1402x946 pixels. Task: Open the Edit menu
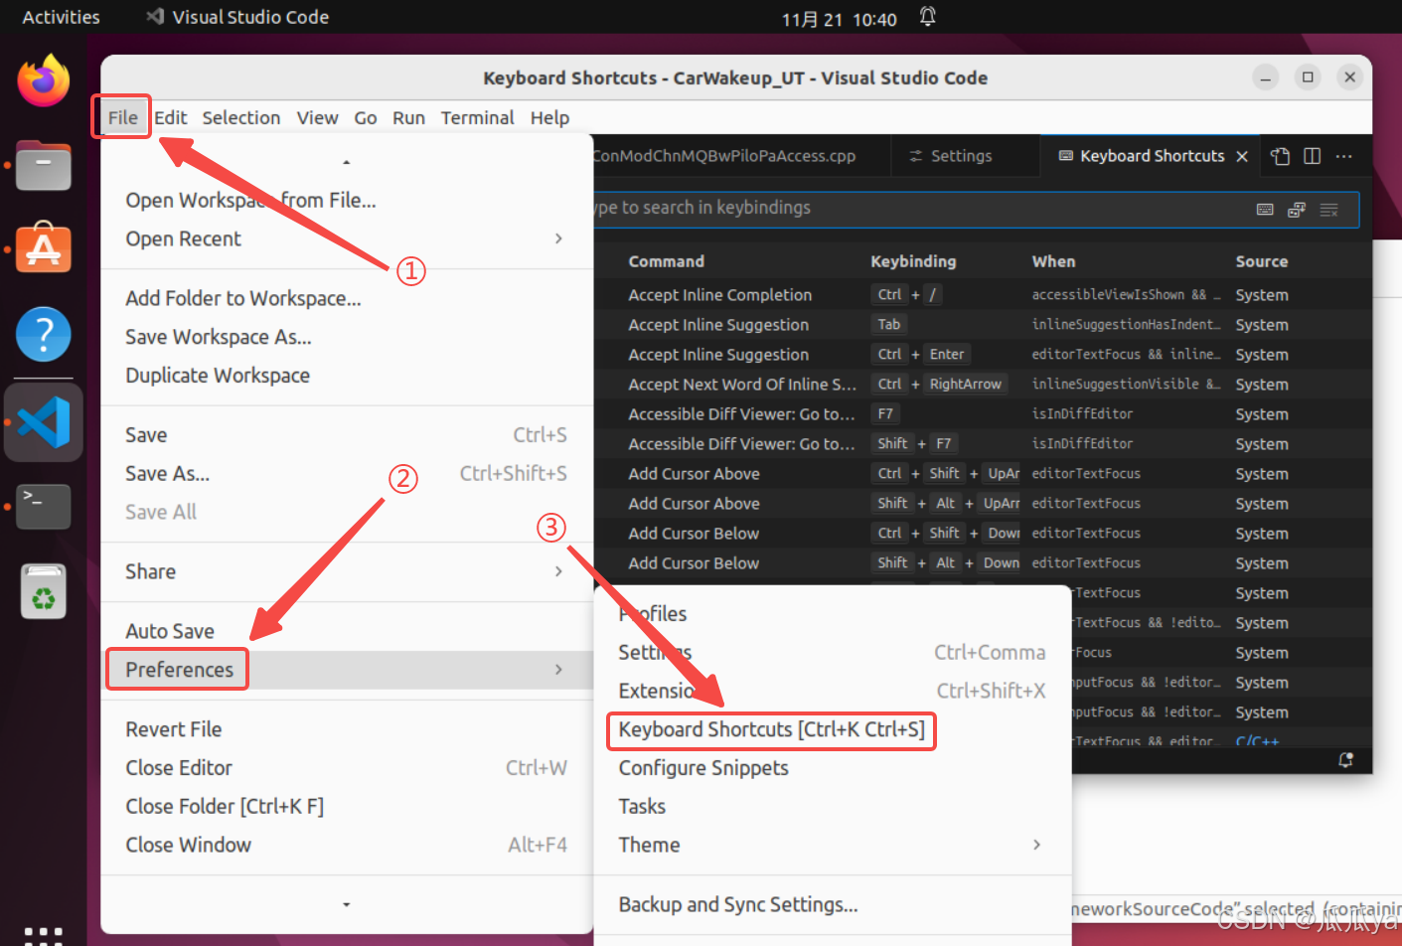click(x=171, y=117)
